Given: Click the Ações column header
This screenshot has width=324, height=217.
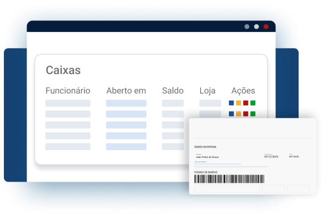Looking at the screenshot, I should click(243, 91).
